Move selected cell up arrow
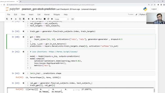165x93 pixels. click(x=29, y=19)
